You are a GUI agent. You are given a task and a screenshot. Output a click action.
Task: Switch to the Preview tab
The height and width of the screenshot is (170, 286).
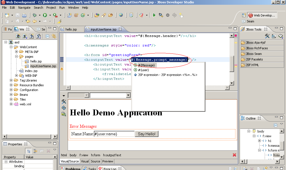tap(108, 161)
